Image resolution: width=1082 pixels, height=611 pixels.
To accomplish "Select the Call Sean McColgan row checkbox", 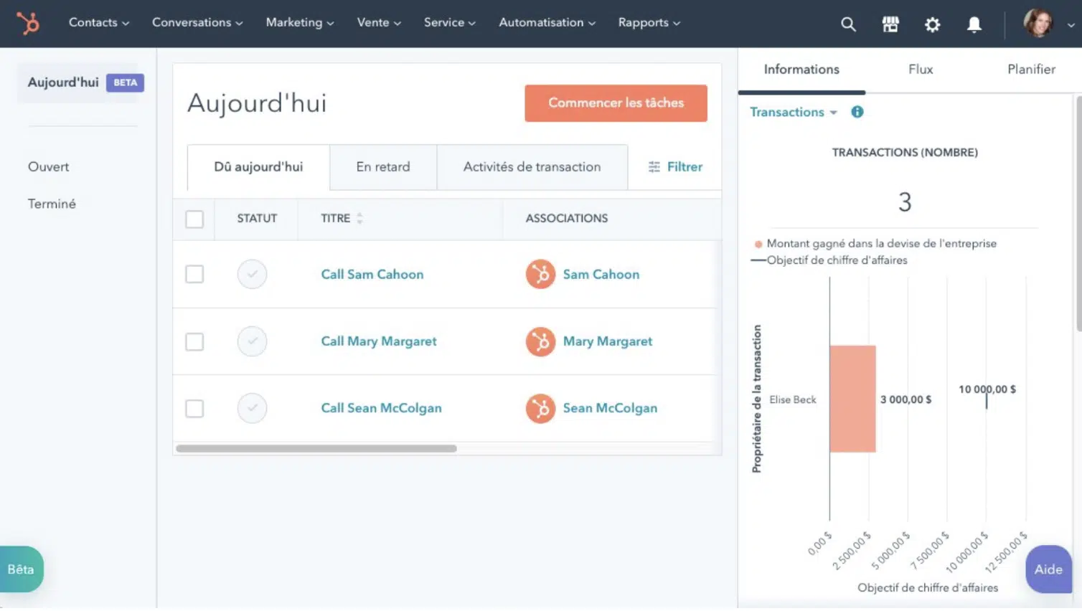I will 194,408.
